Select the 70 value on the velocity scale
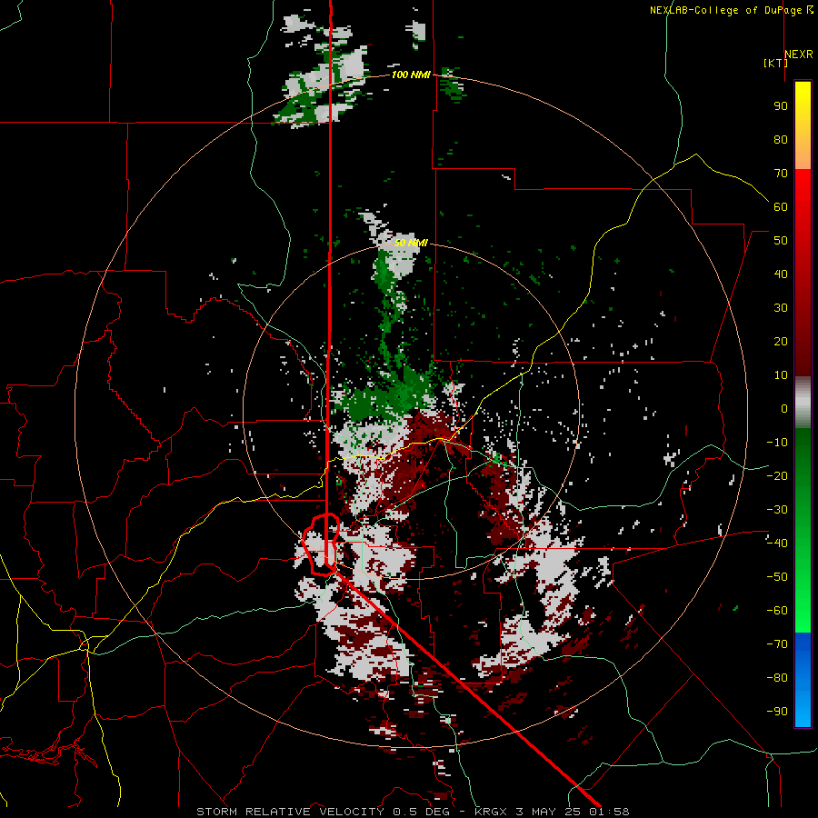Image resolution: width=818 pixels, height=818 pixels. tap(781, 174)
